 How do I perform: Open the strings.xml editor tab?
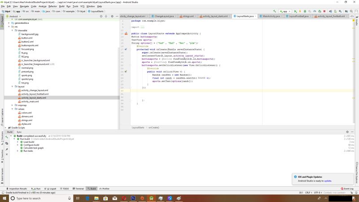pos(188,16)
